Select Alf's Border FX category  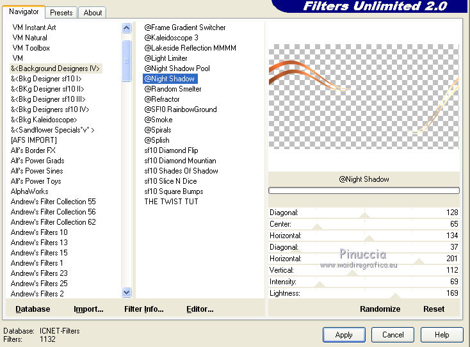pyautogui.click(x=33, y=150)
